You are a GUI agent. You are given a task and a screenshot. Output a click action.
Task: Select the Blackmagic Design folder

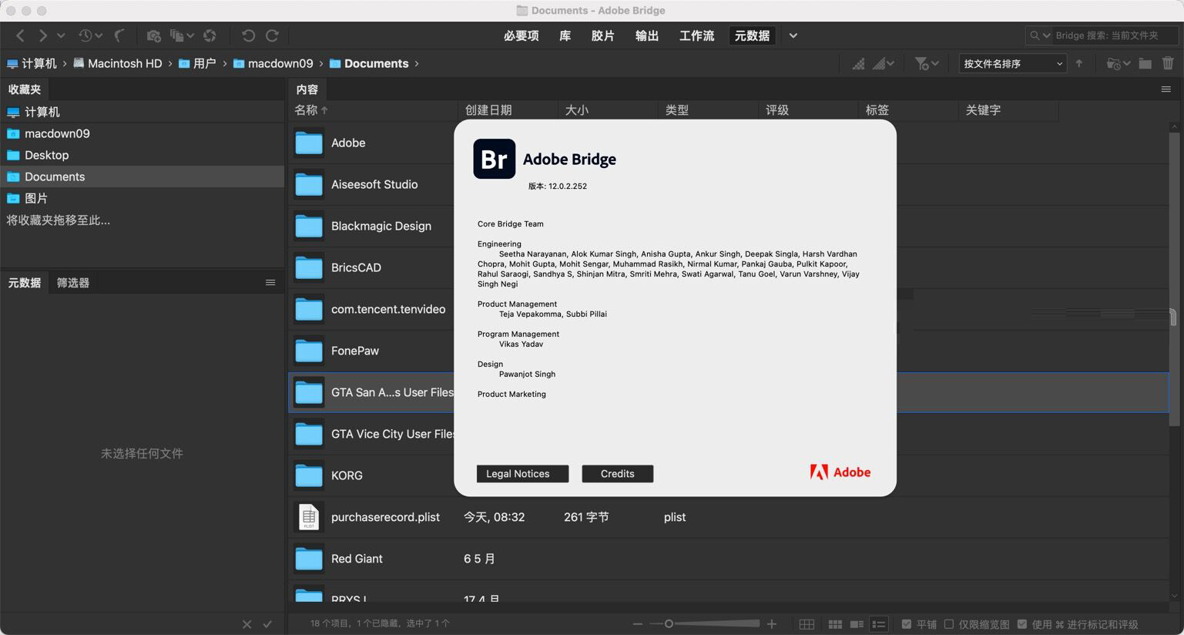point(381,226)
